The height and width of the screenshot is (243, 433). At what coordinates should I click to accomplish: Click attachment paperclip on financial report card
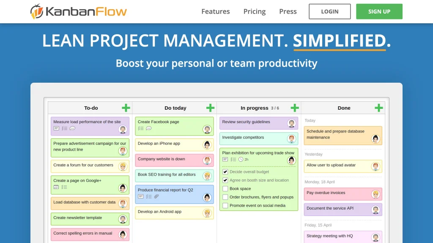[x=156, y=197]
